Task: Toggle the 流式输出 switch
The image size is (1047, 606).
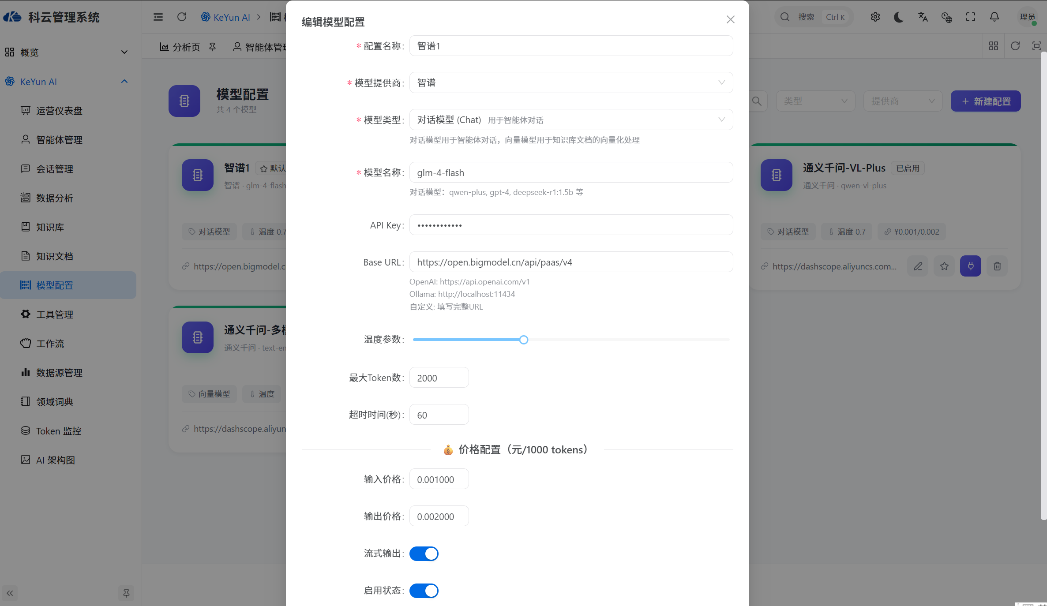Action: point(424,554)
